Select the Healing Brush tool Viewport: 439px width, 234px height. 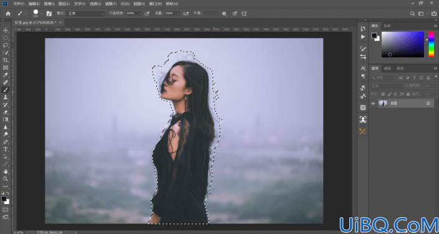pyautogui.click(x=6, y=82)
